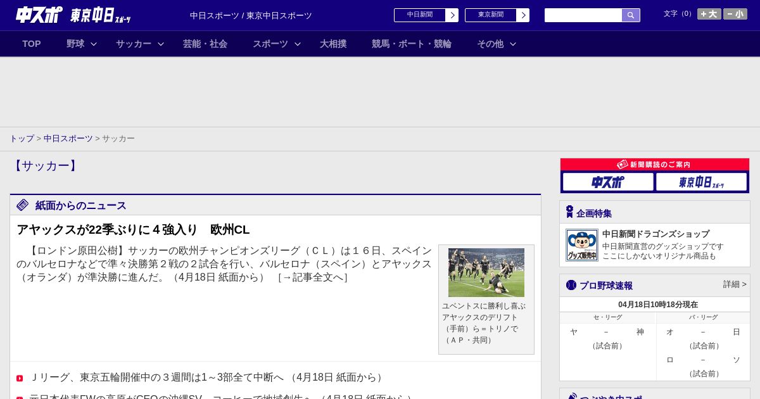Click the search magnifier button
This screenshot has height=399, width=760.
631,15
